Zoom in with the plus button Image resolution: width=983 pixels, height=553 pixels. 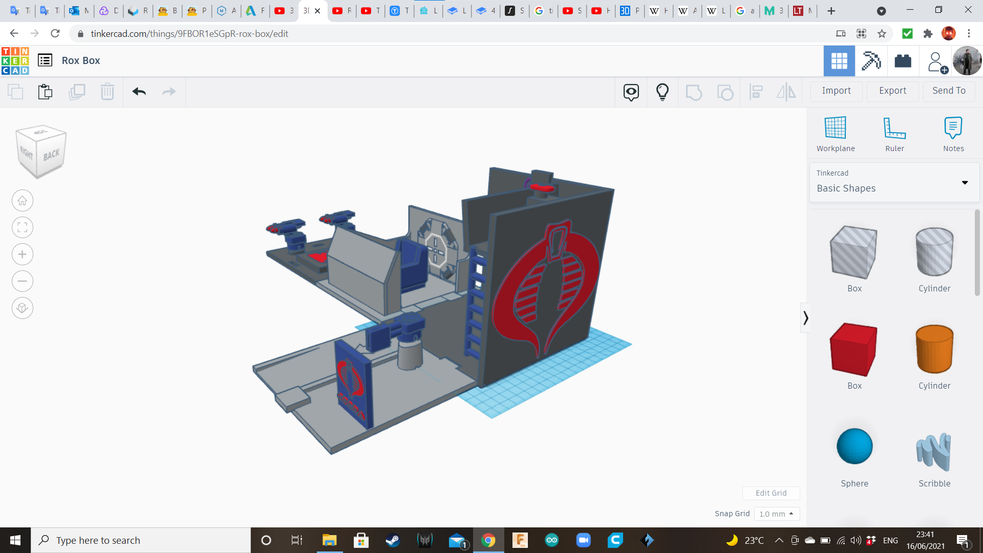pos(23,254)
